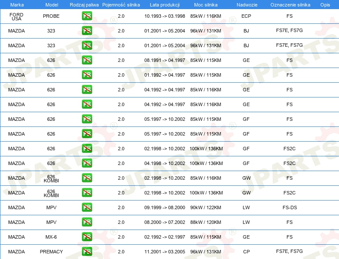The height and width of the screenshot is (259, 339).
Task: Click the Rodzaj paliwa column header
Action: [x=84, y=5]
